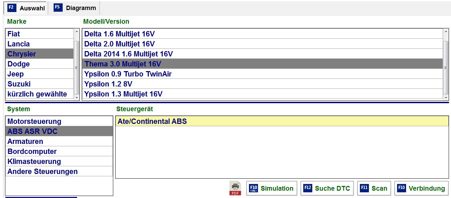
Task: Click the Simulation button
Action: pyautogui.click(x=272, y=188)
